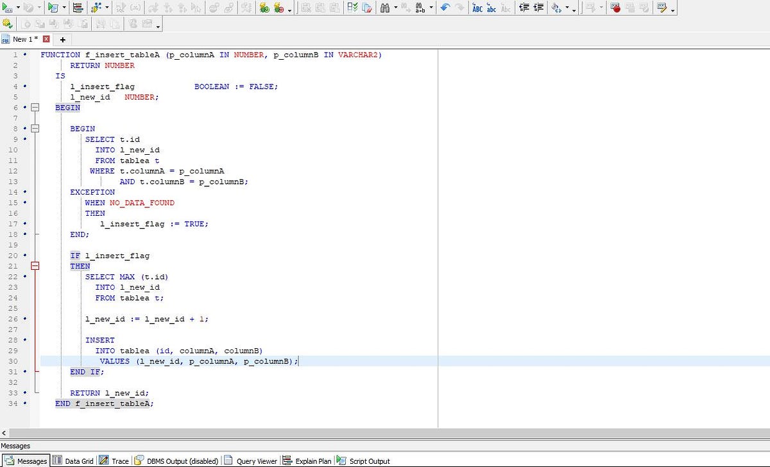770x467 pixels.
Task: Indent lines using the right-indent icon
Action: (x=538, y=8)
